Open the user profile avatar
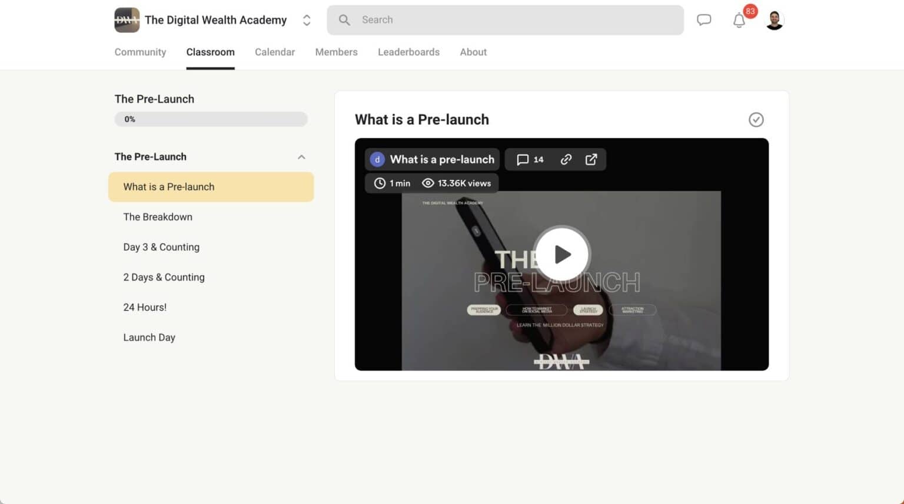Image resolution: width=904 pixels, height=504 pixels. [x=775, y=21]
